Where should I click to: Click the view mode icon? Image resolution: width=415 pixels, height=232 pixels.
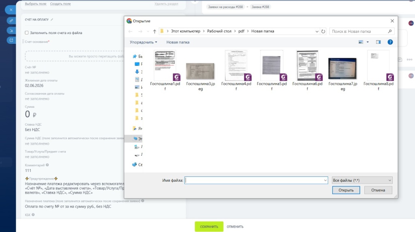point(361,42)
